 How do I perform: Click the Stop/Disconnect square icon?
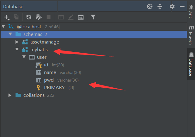[x=49, y=17]
